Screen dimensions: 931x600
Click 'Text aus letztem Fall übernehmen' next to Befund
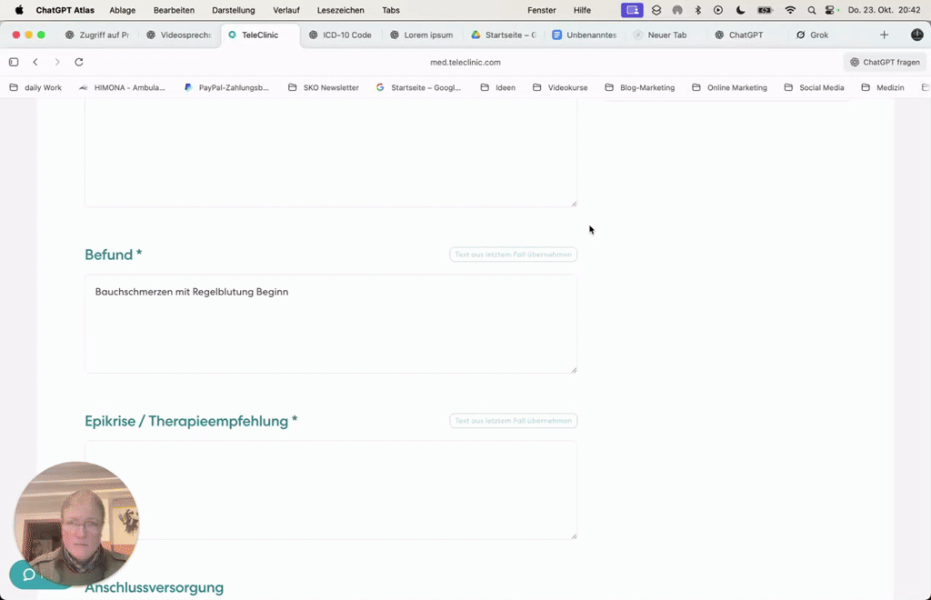click(513, 255)
